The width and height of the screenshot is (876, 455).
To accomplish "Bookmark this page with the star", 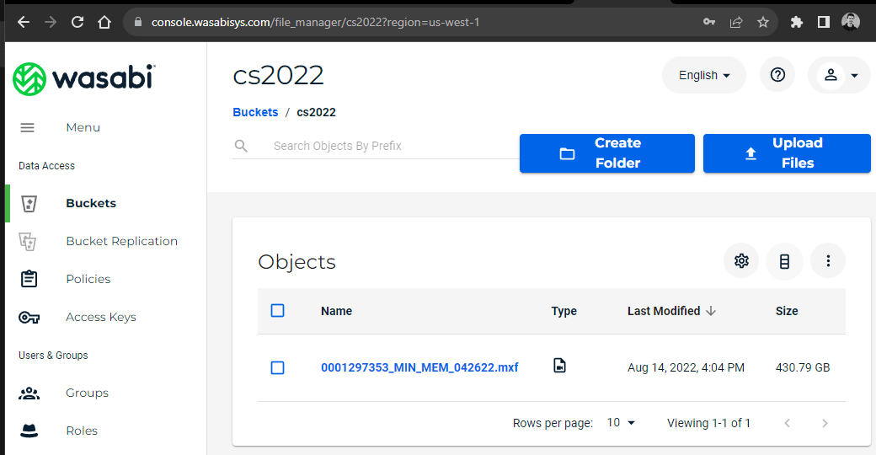I will [x=763, y=23].
